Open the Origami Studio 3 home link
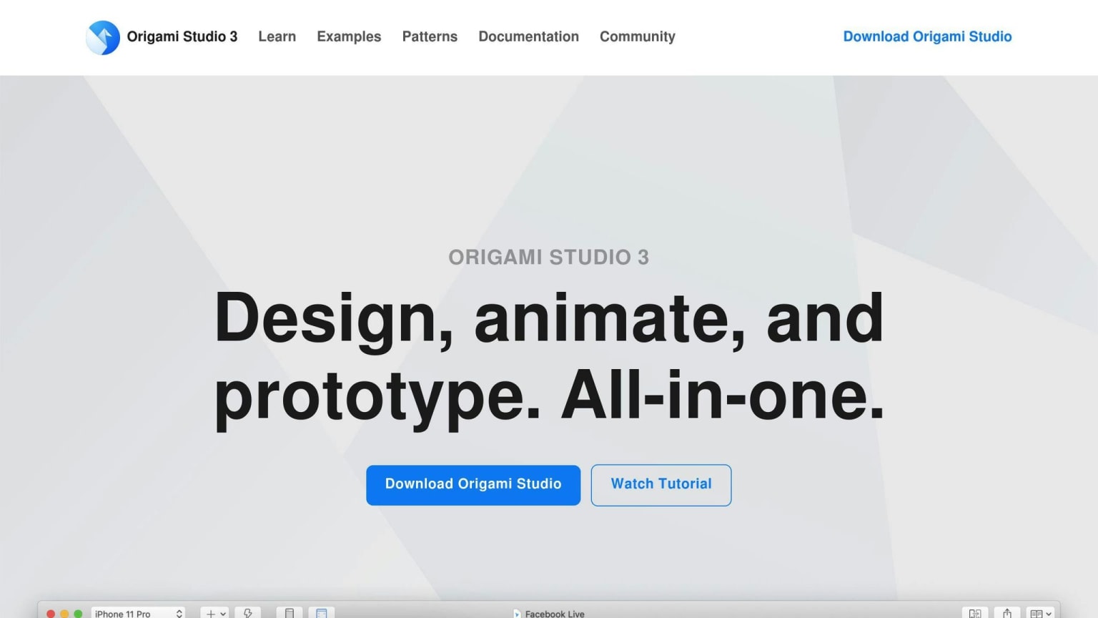The width and height of the screenshot is (1098, 618). [182, 36]
